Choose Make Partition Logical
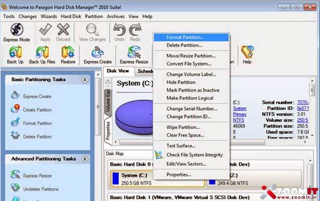The width and height of the screenshot is (320, 201). point(191,98)
